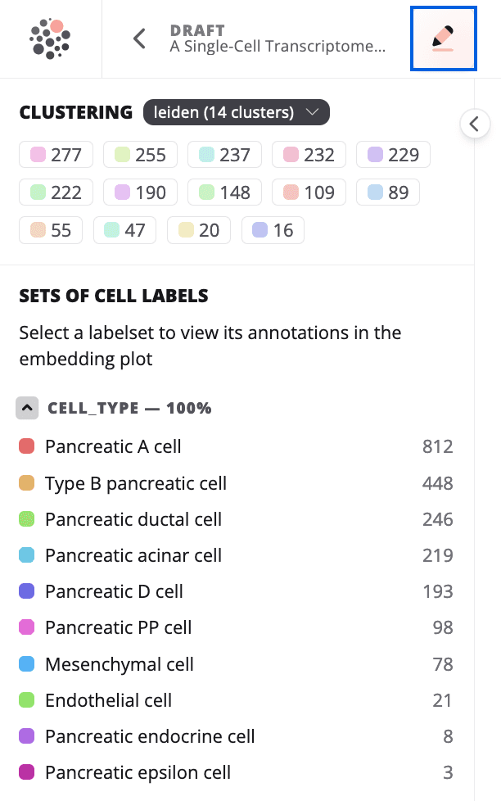Click the red swatch beside Pancreatic A cell
Screen dimensions: 501x801
(x=27, y=446)
